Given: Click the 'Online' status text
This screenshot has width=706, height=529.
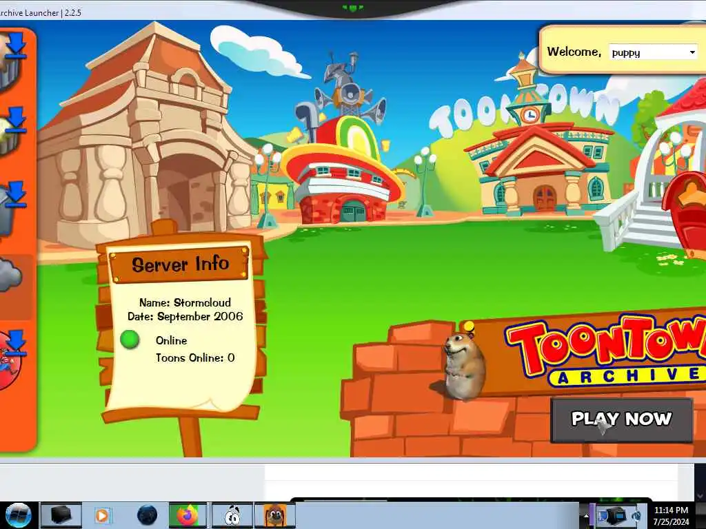Looking at the screenshot, I should (x=171, y=340).
